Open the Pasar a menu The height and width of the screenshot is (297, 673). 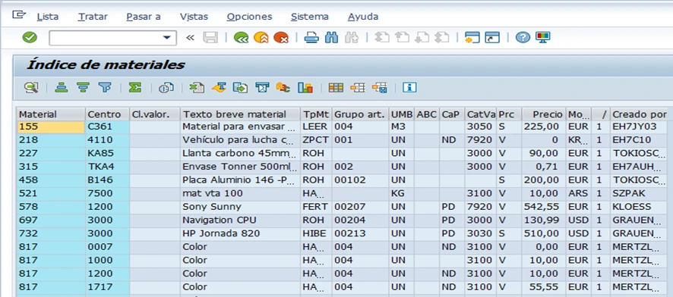(x=144, y=17)
